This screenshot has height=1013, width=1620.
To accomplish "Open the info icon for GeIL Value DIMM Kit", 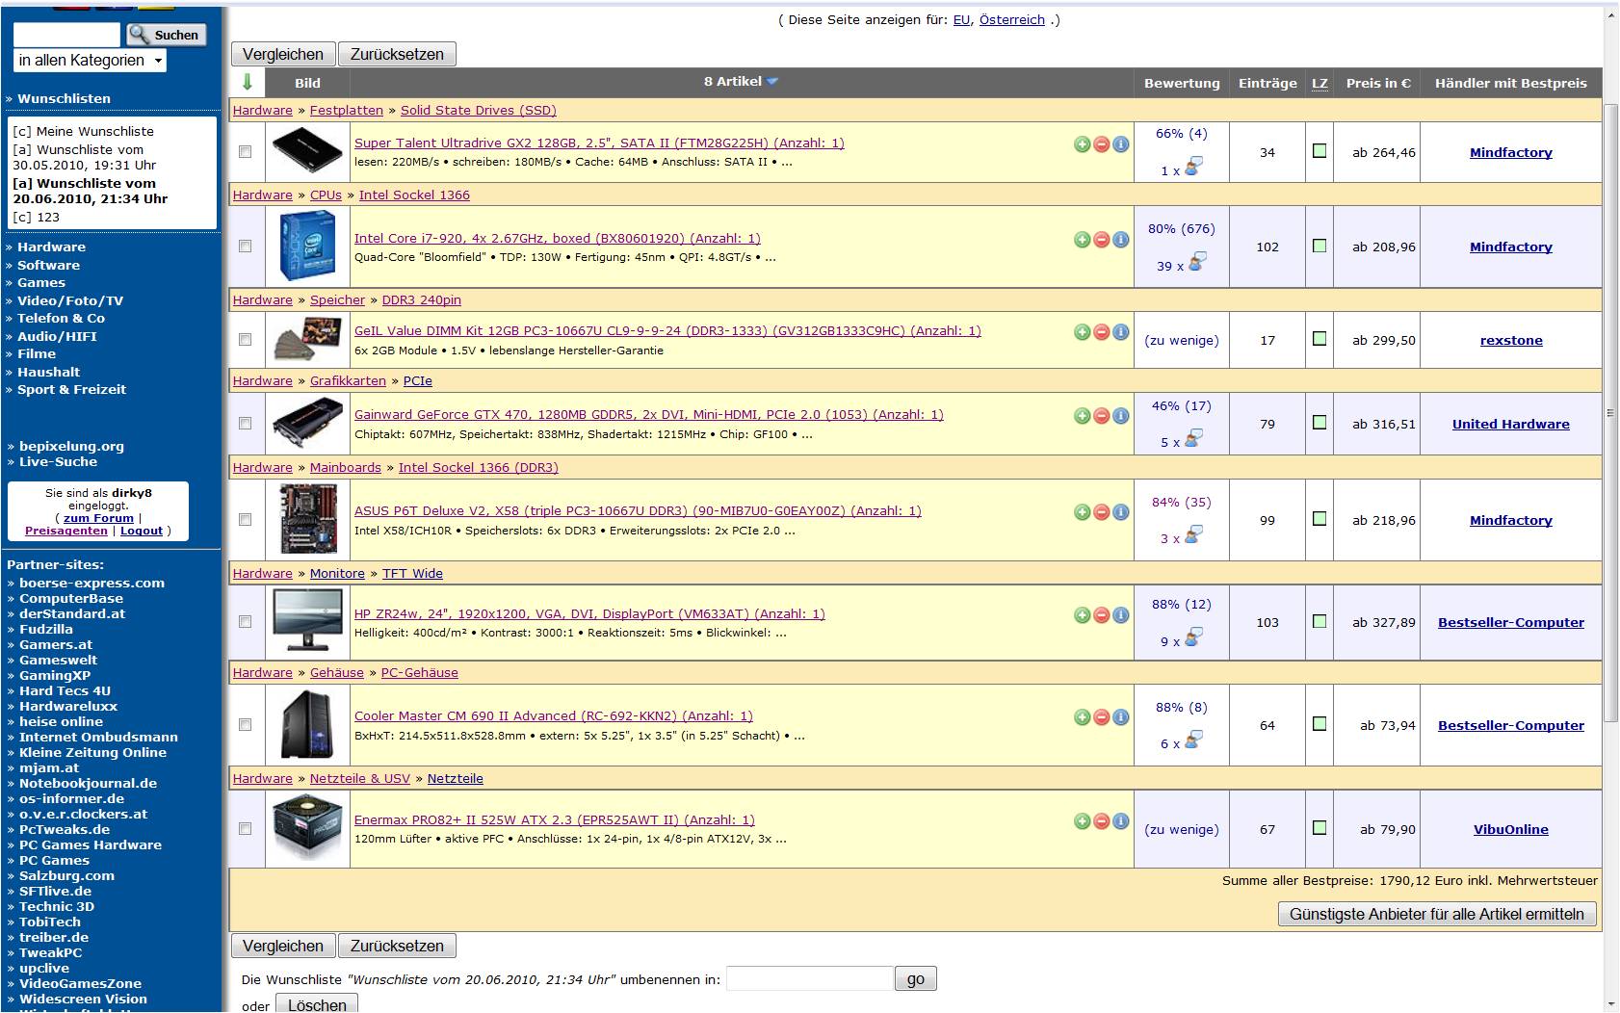I will point(1121,332).
